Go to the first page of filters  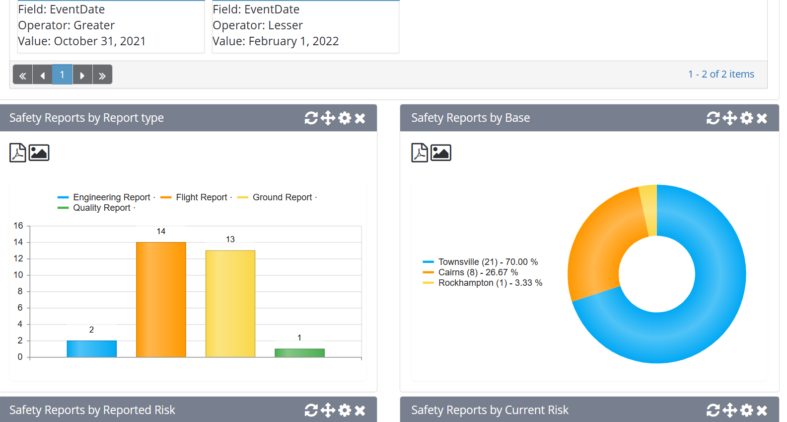coord(22,75)
